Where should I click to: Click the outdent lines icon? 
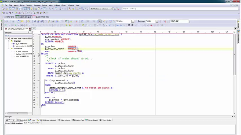[x=132, y=25]
